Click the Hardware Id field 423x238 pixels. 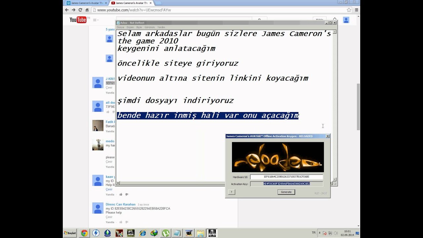287,177
